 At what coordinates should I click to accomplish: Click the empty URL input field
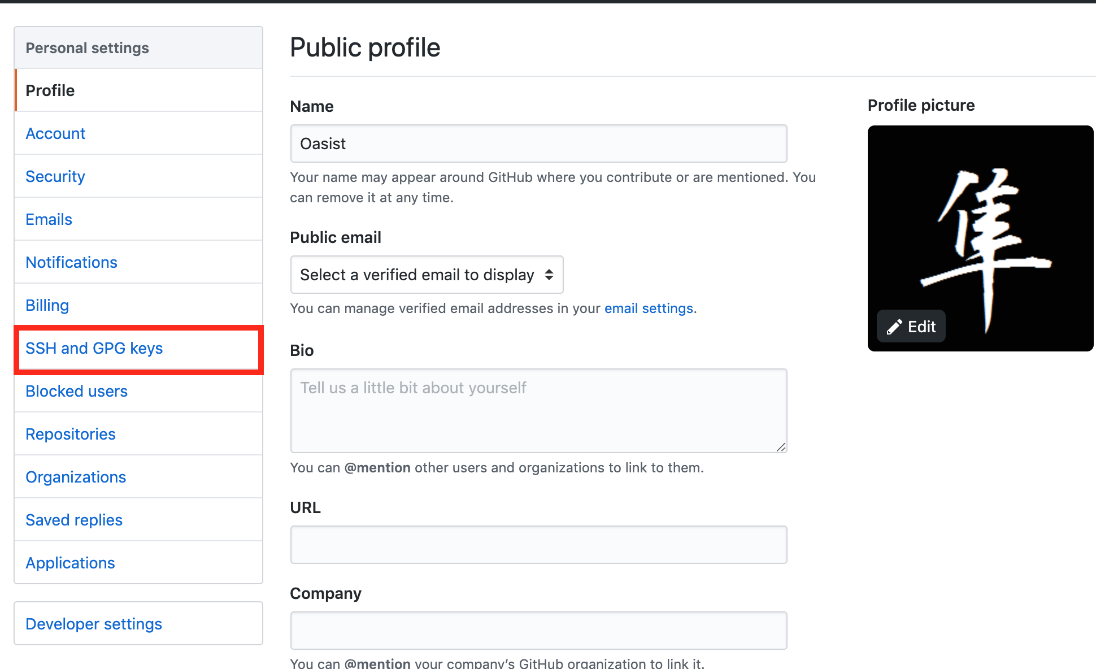(x=538, y=544)
